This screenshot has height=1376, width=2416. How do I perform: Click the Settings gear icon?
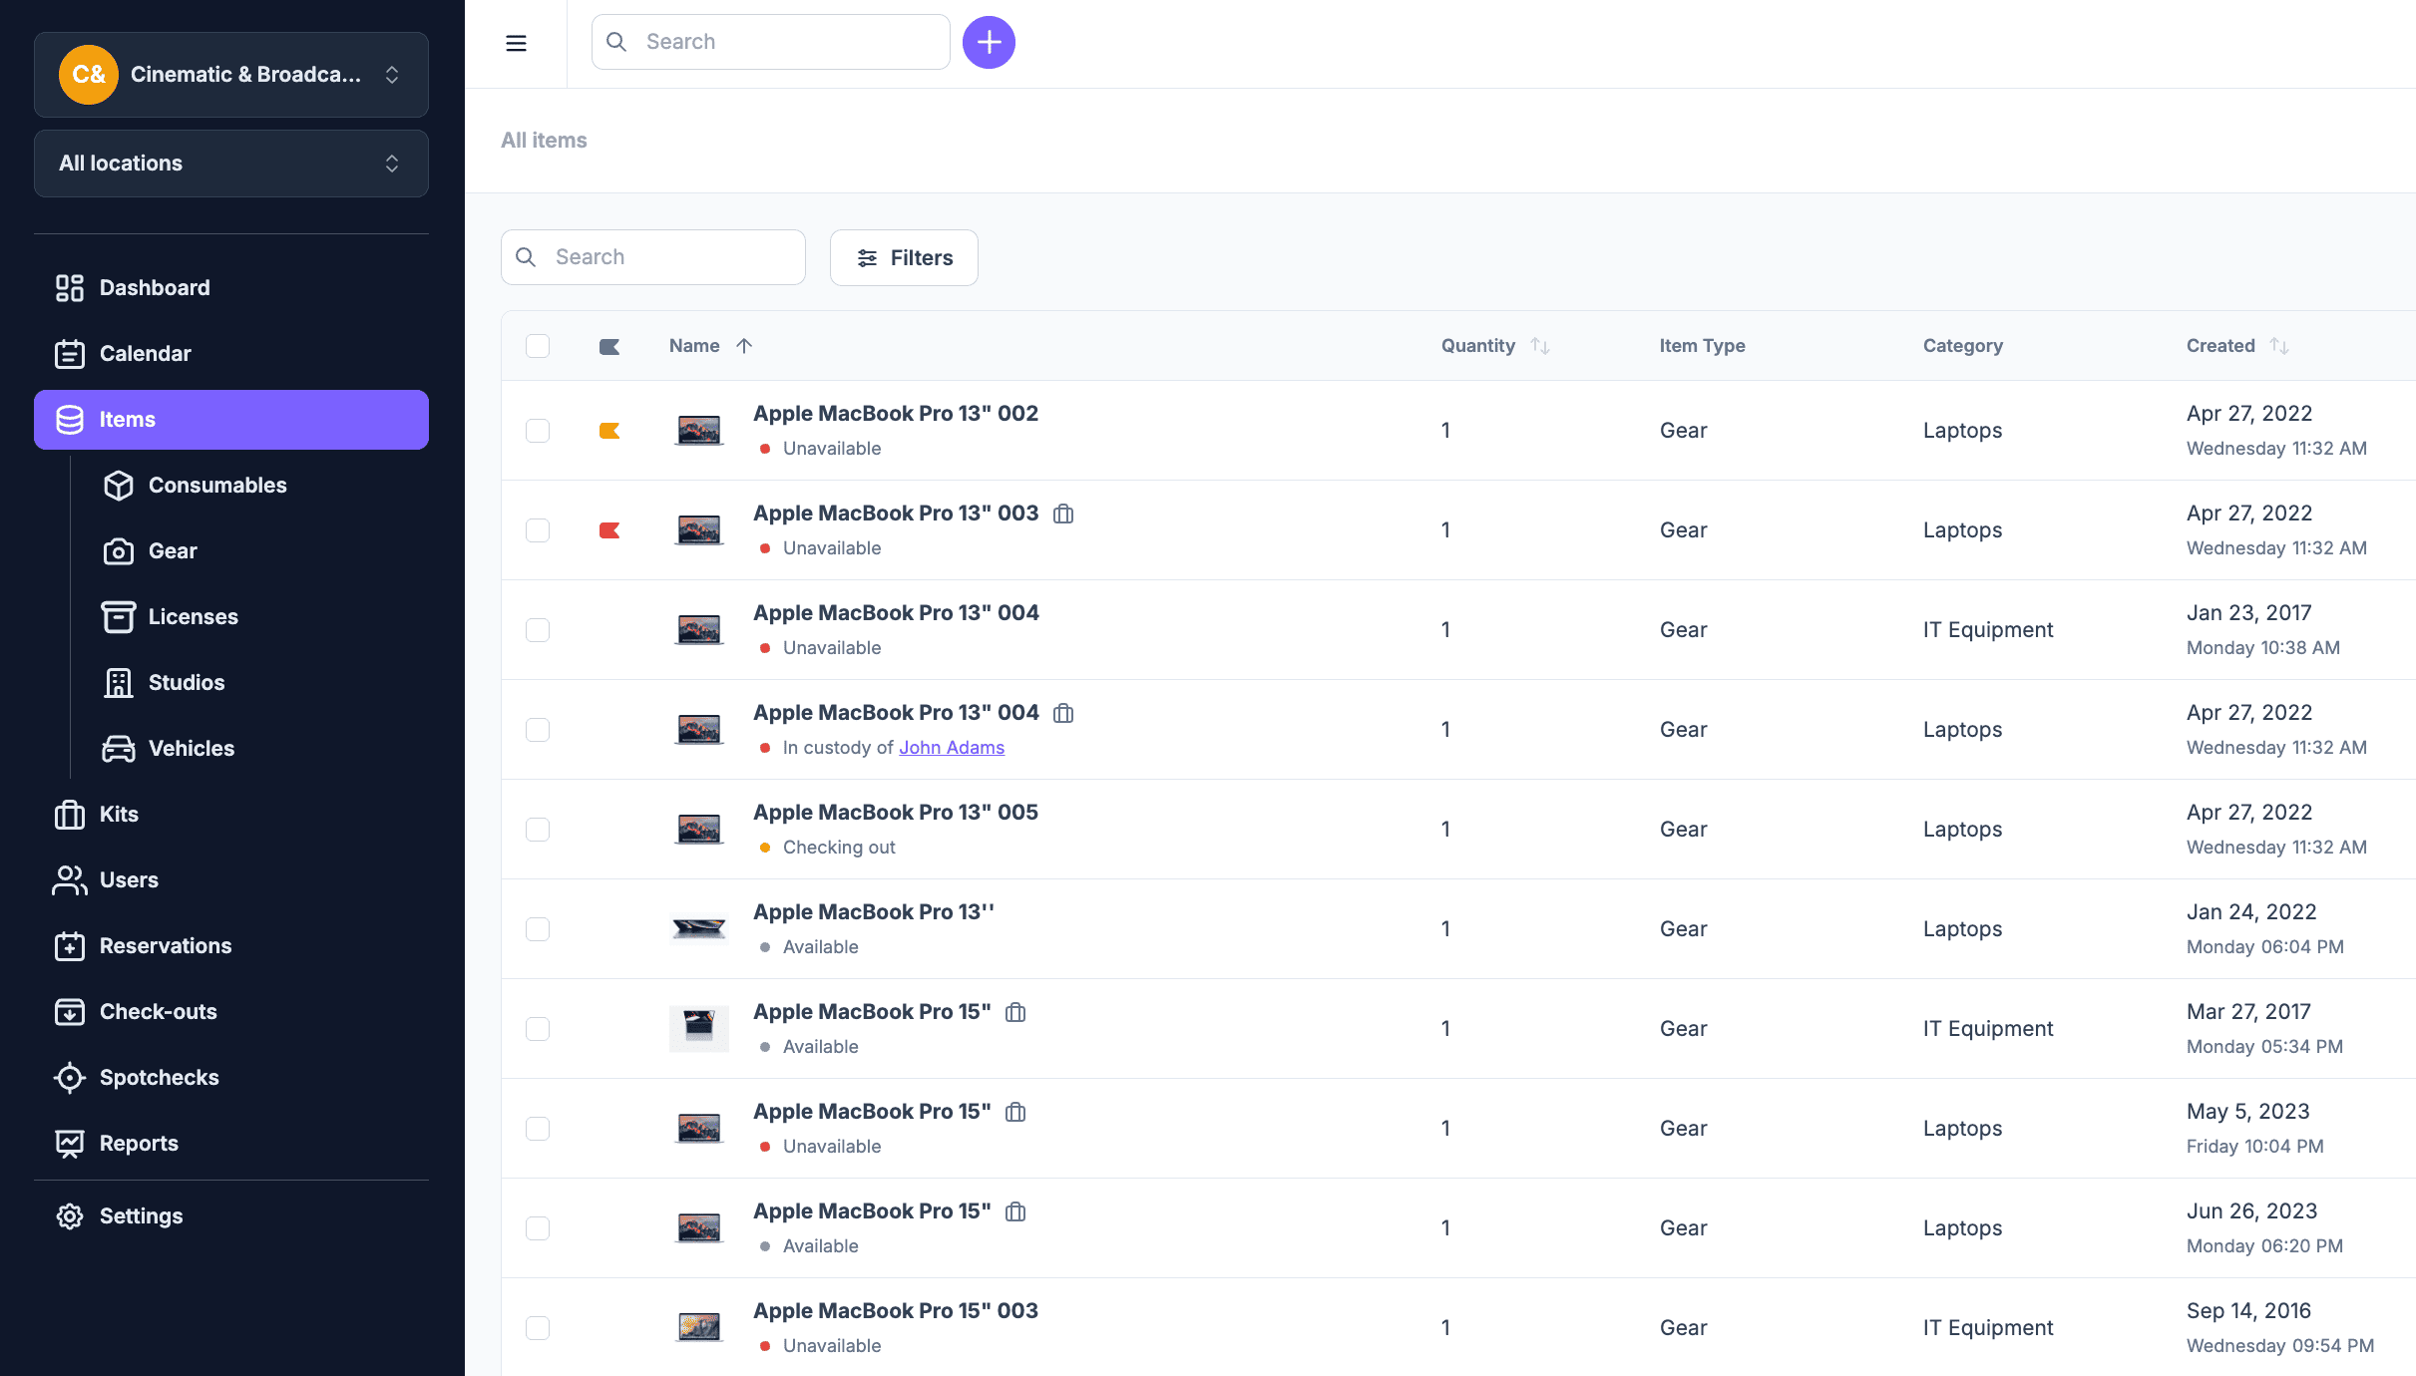tap(70, 1216)
